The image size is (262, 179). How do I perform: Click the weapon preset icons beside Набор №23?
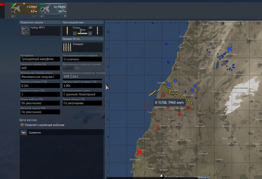click(x=25, y=31)
